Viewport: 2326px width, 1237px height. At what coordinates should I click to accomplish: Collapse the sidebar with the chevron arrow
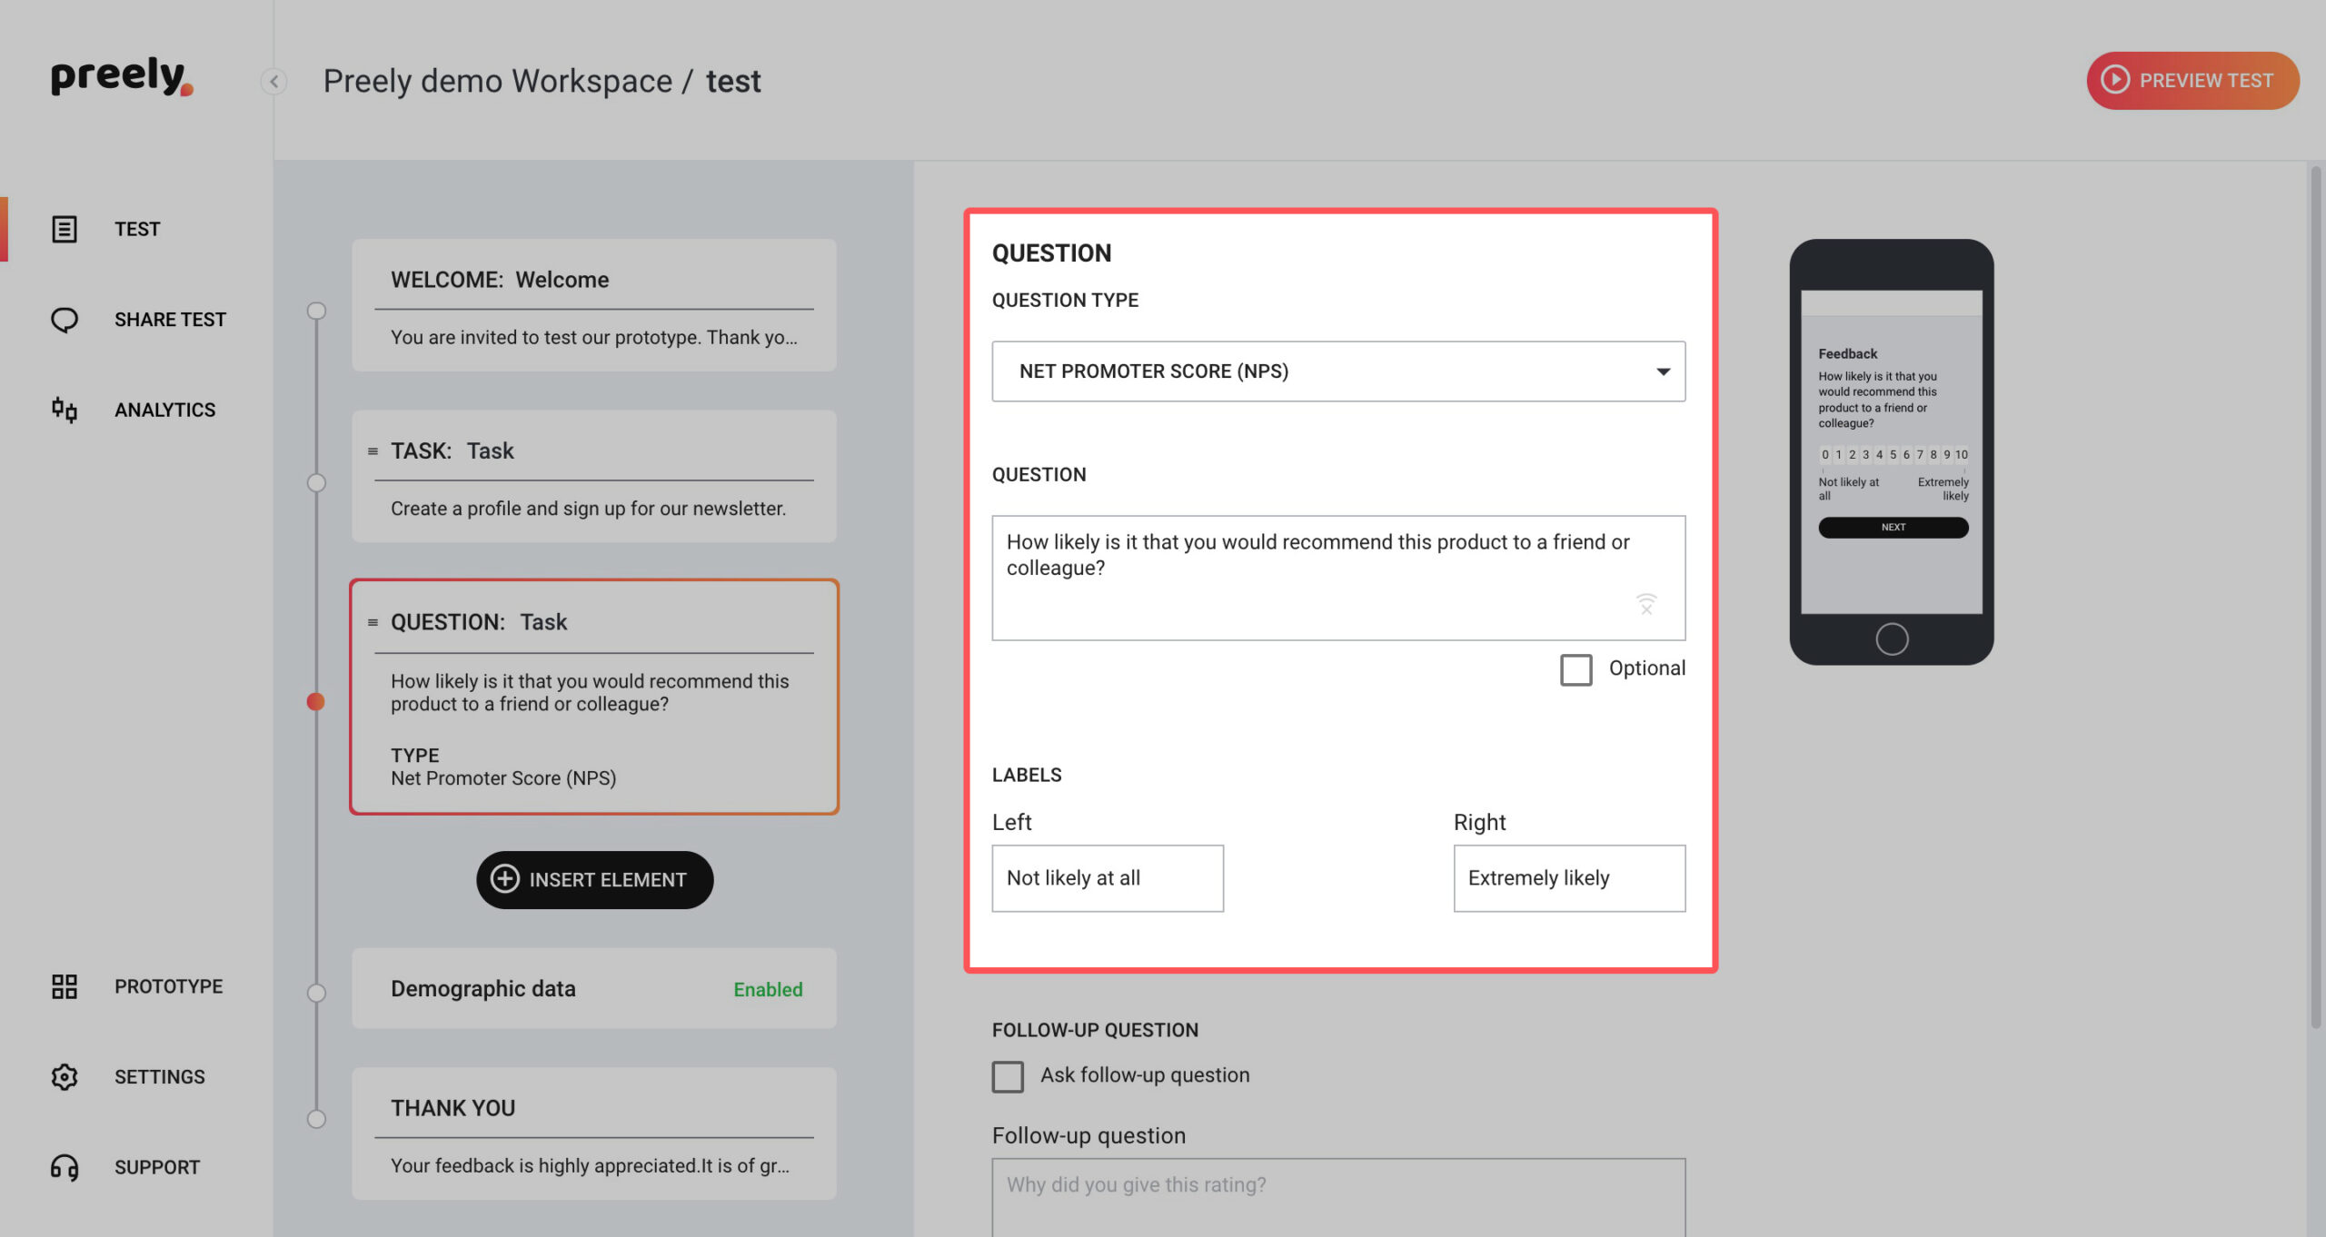click(x=273, y=81)
